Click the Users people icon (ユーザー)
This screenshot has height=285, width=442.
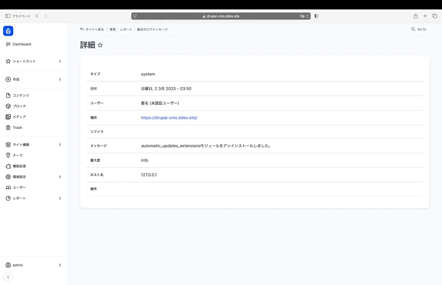[x=8, y=188]
